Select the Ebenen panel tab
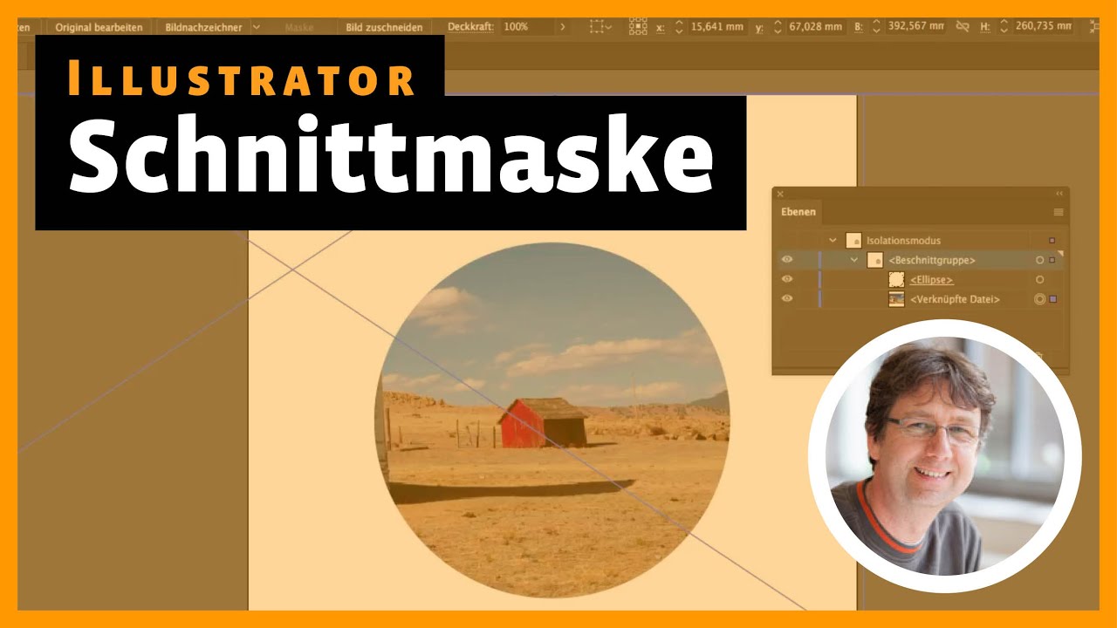 (798, 212)
